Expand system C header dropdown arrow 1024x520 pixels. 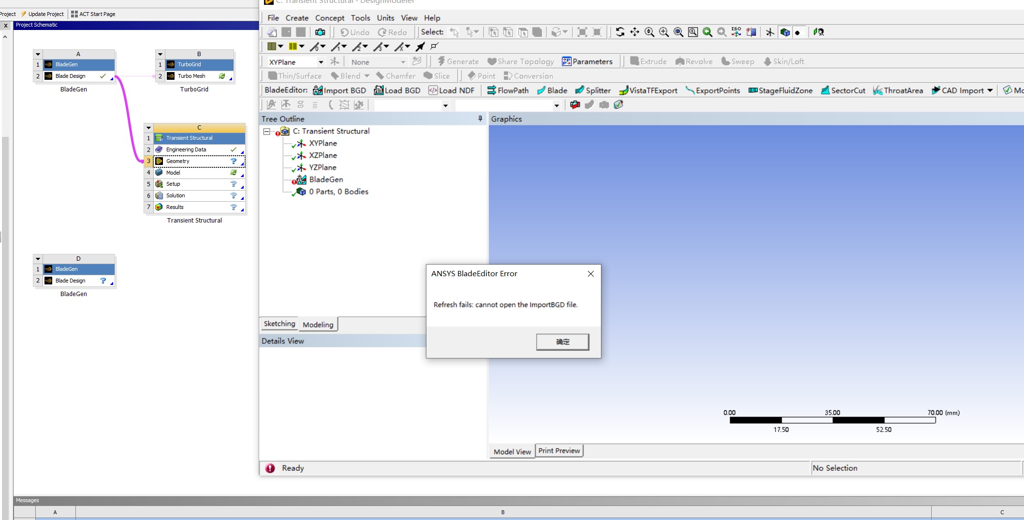149,128
